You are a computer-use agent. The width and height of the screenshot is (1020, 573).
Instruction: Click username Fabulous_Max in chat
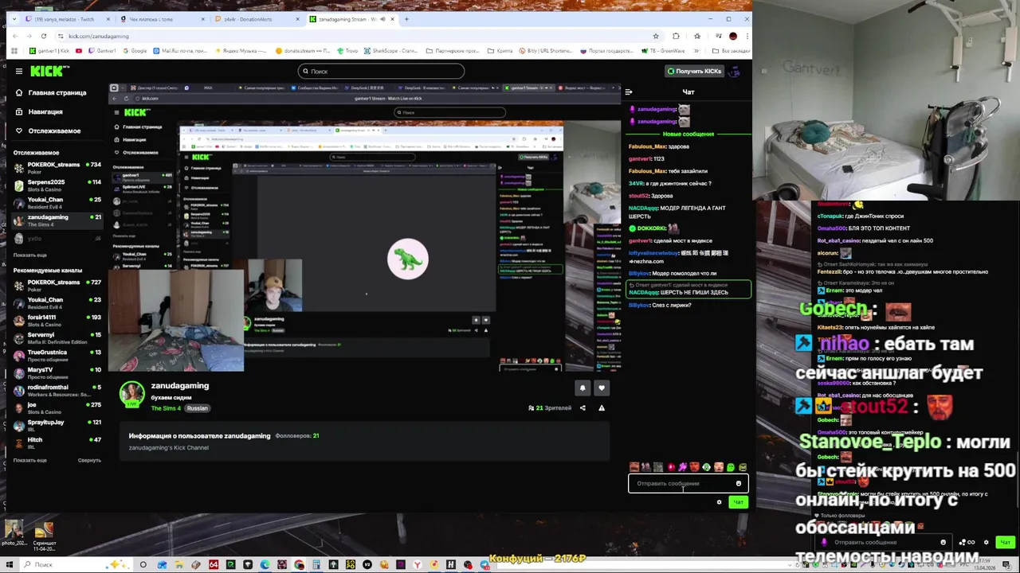click(x=647, y=146)
